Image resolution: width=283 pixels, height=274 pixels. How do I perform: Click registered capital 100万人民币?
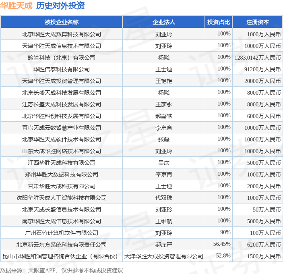pyautogui.click(x=265, y=233)
